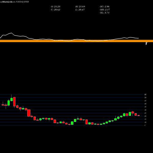The width and height of the screenshot is (153, 153).
Task: Click the close price value C: 20.62
Action: (x=55, y=10)
